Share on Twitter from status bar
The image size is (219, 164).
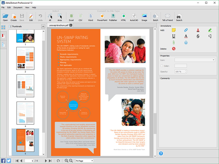(9, 161)
